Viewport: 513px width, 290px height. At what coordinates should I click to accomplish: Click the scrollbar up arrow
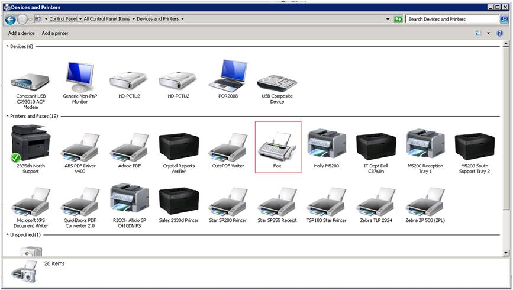click(x=506, y=44)
